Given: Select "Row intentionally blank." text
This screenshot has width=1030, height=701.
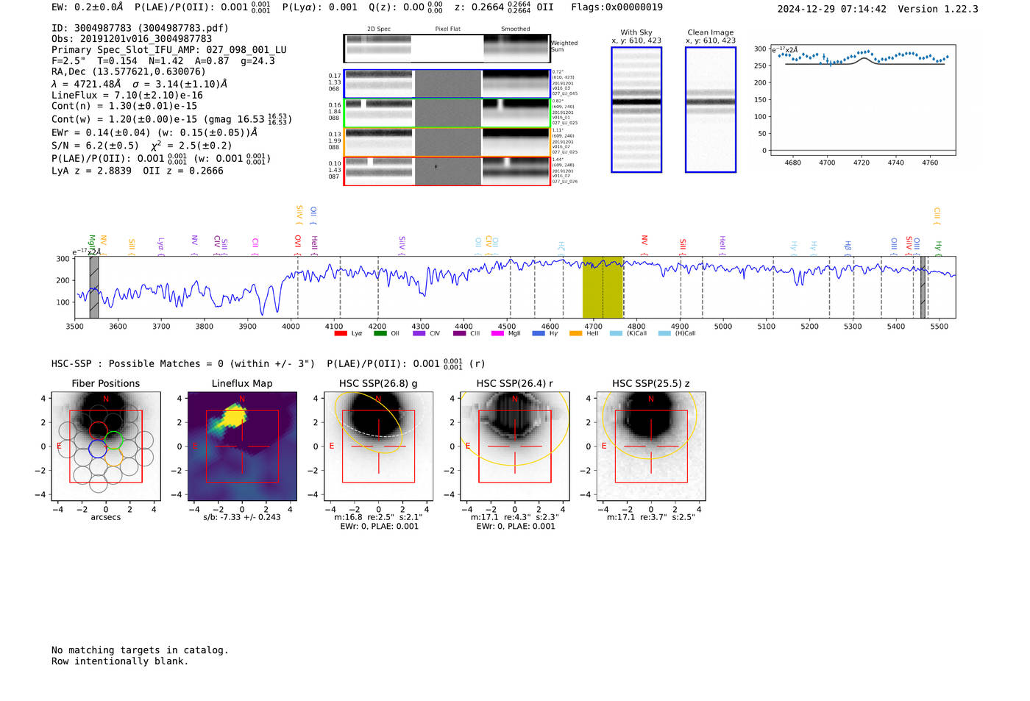Looking at the screenshot, I should pos(120,661).
